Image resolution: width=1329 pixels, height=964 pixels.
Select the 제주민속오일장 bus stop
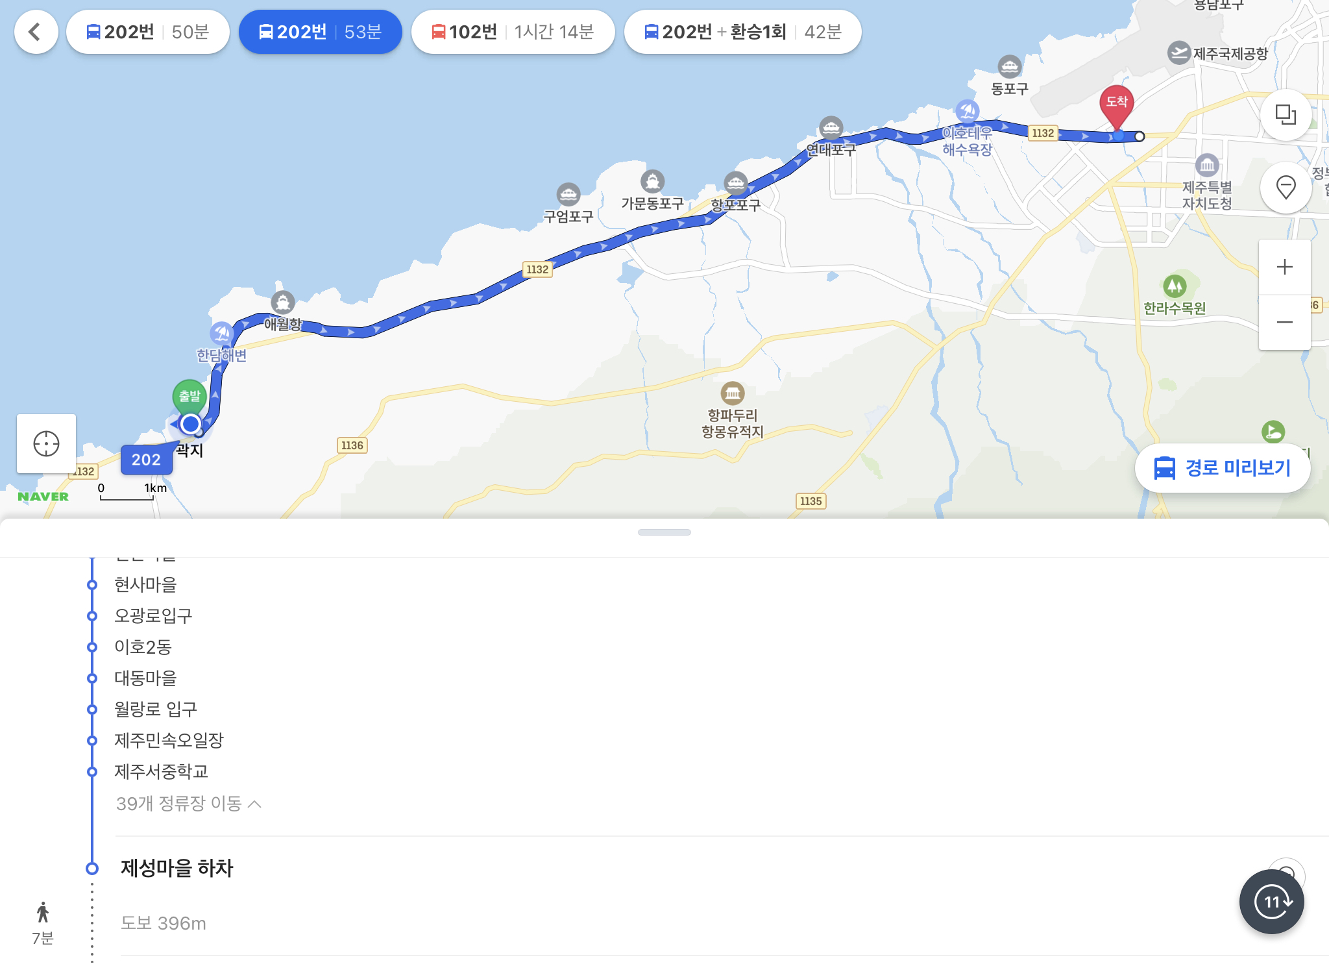(169, 740)
